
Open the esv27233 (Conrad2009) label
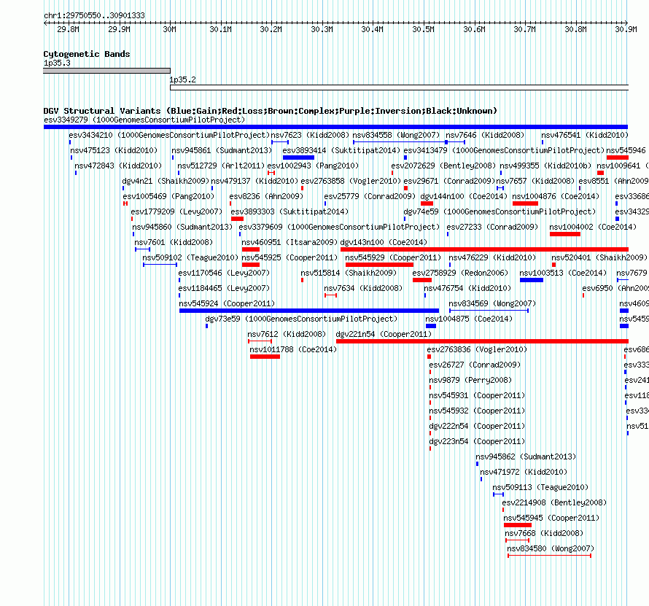point(492,227)
